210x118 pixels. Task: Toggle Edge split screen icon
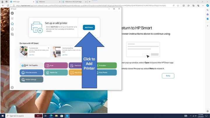tap(184, 6)
